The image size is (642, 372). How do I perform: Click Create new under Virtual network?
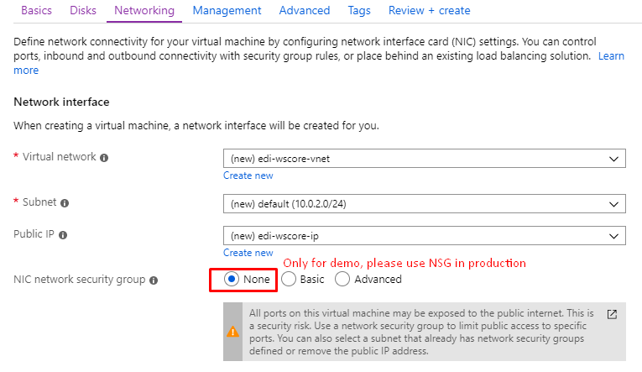(248, 176)
